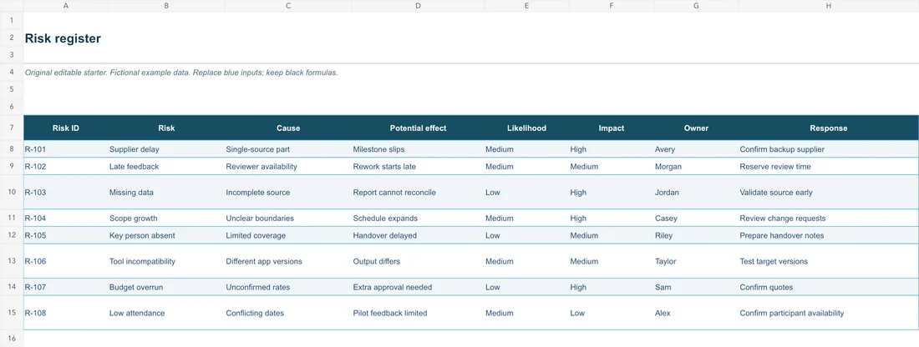Click the Output differs cell

pyautogui.click(x=418, y=261)
